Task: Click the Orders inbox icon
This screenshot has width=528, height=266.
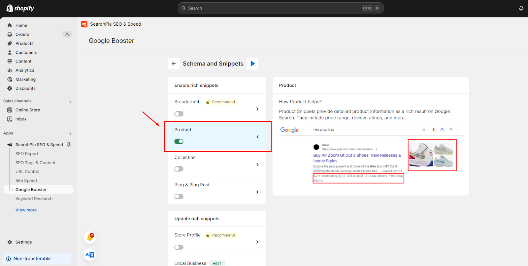Action: pyautogui.click(x=10, y=34)
